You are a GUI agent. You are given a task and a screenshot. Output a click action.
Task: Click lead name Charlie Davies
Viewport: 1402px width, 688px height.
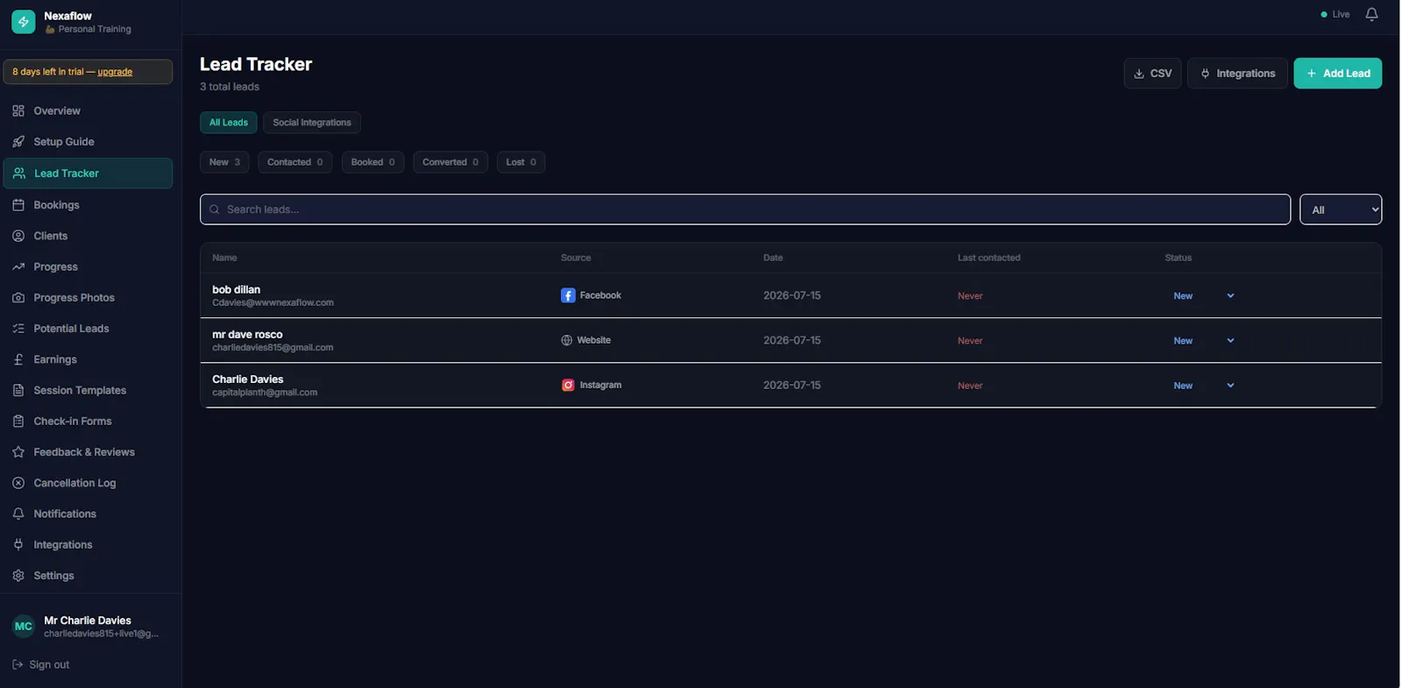click(x=247, y=379)
